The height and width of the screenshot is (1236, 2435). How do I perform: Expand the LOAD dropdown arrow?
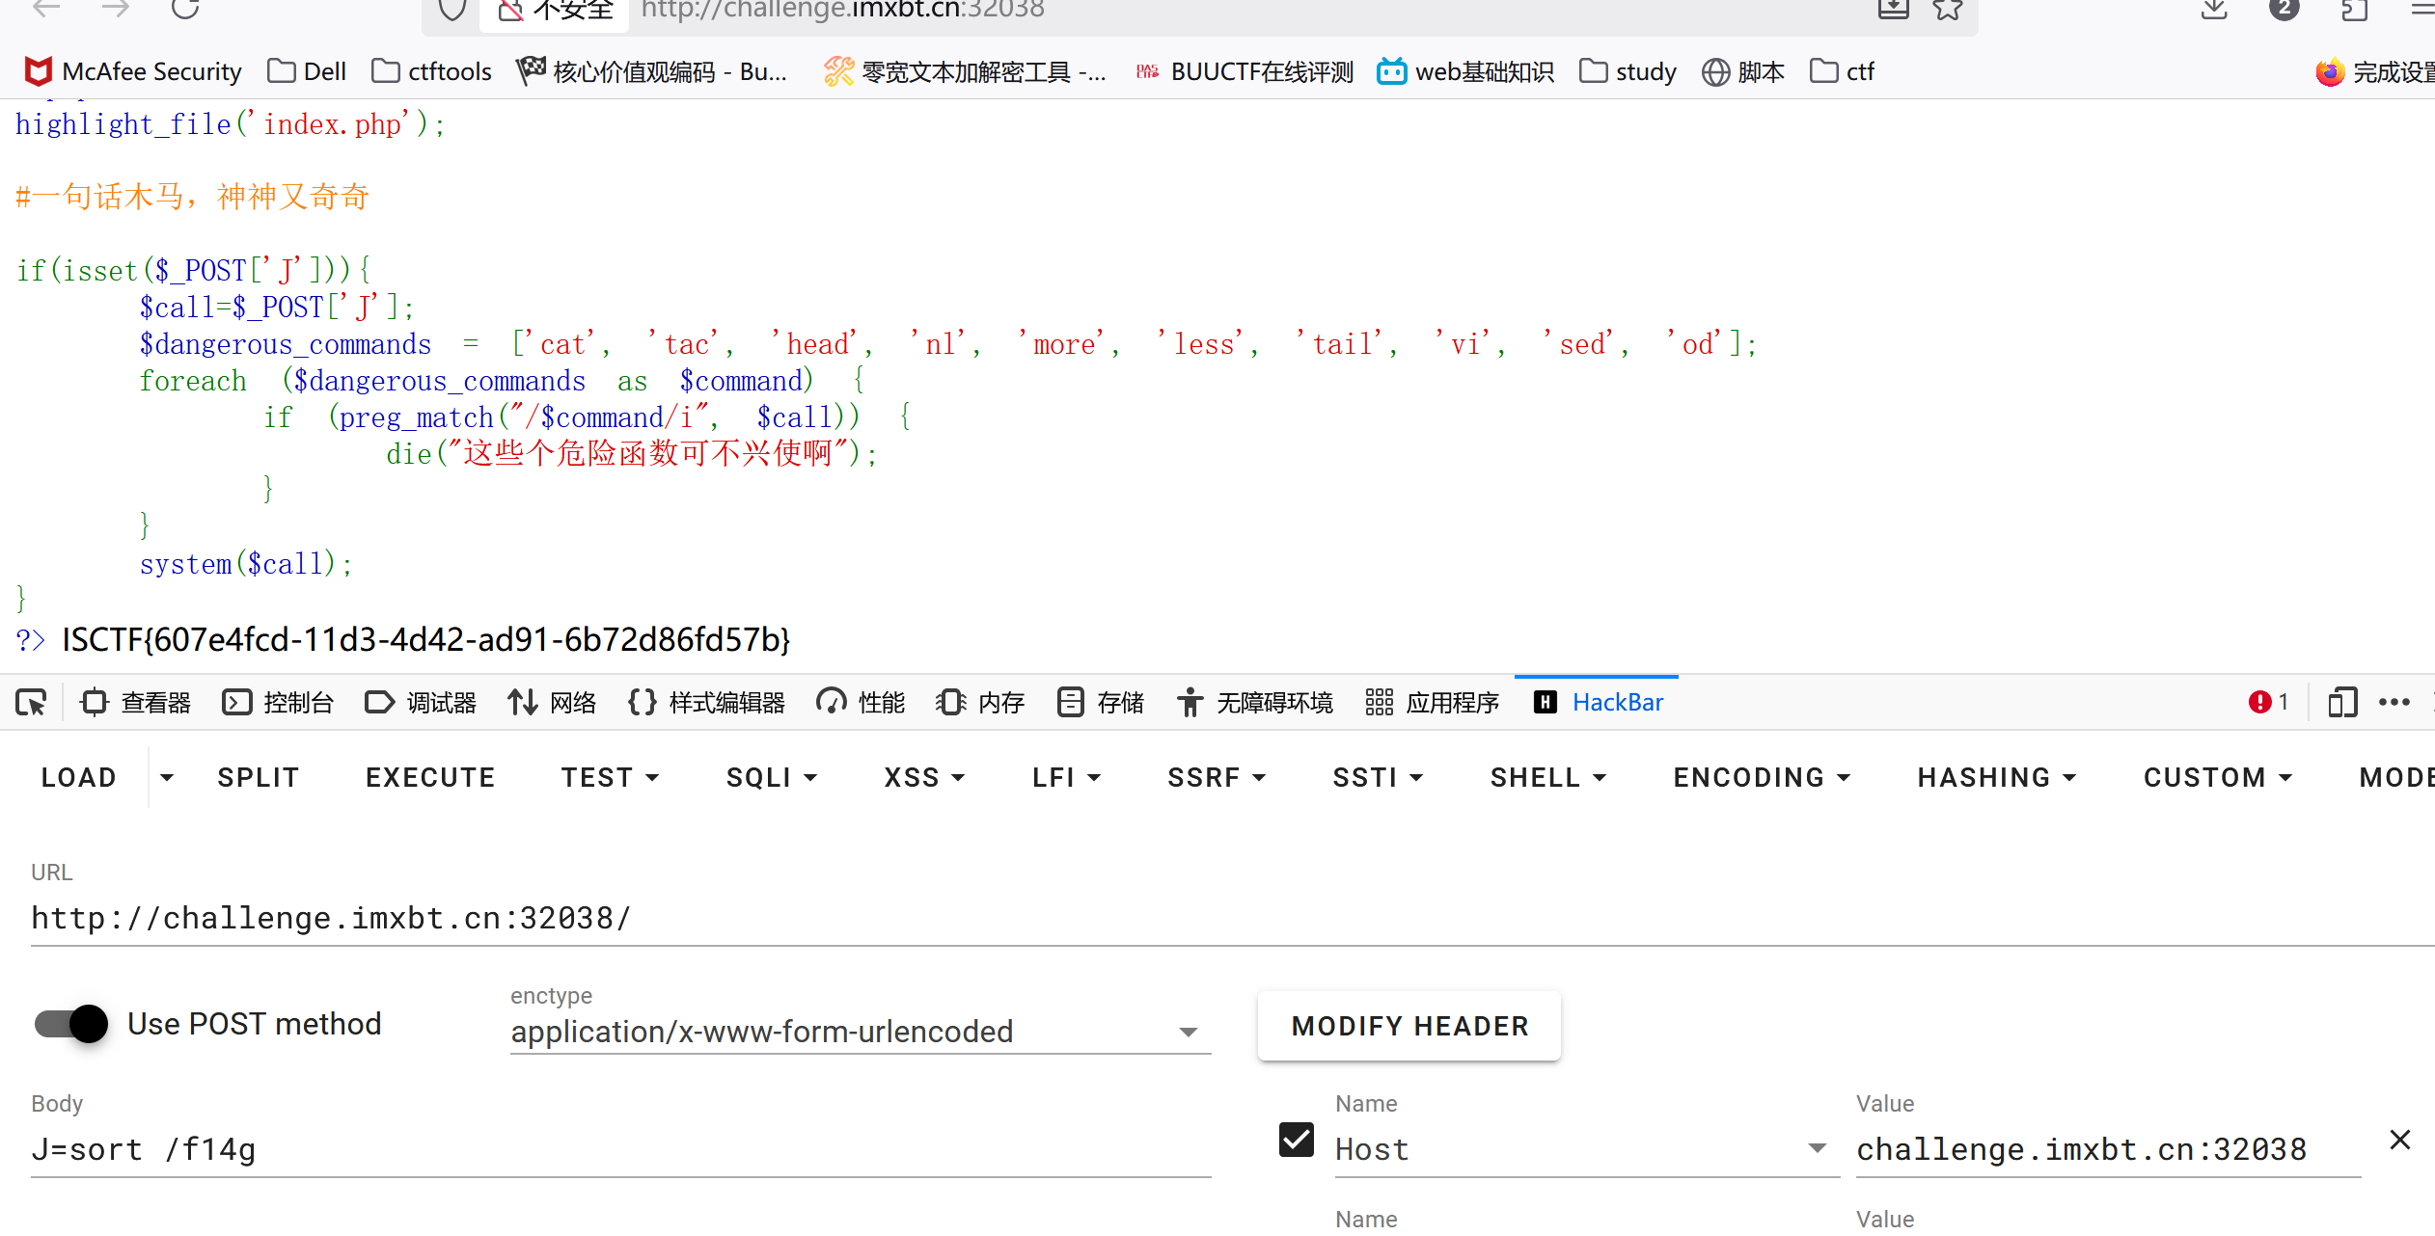[x=167, y=777]
